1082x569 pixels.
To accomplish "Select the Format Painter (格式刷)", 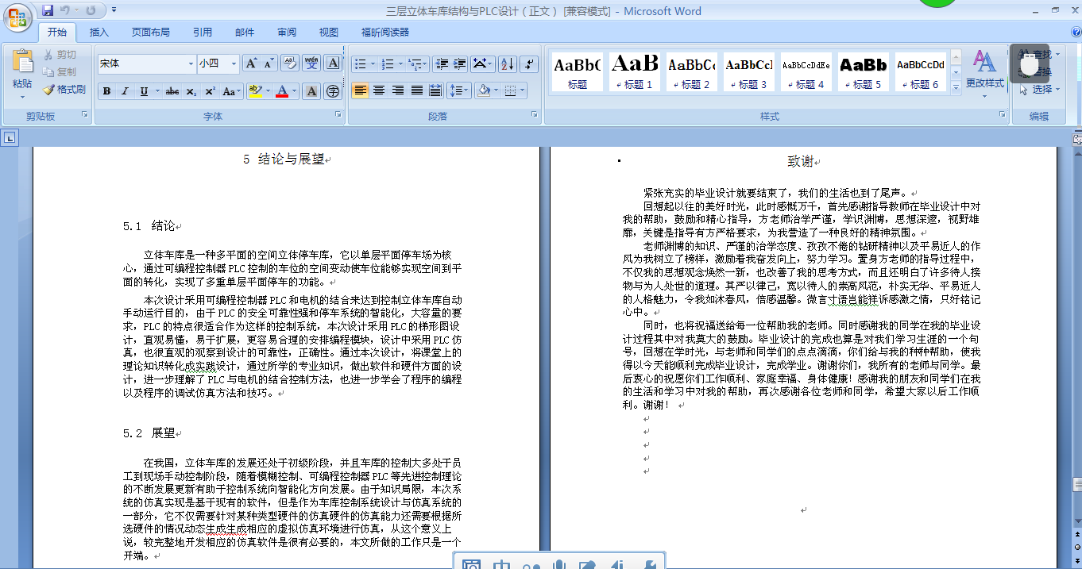I will (x=64, y=90).
